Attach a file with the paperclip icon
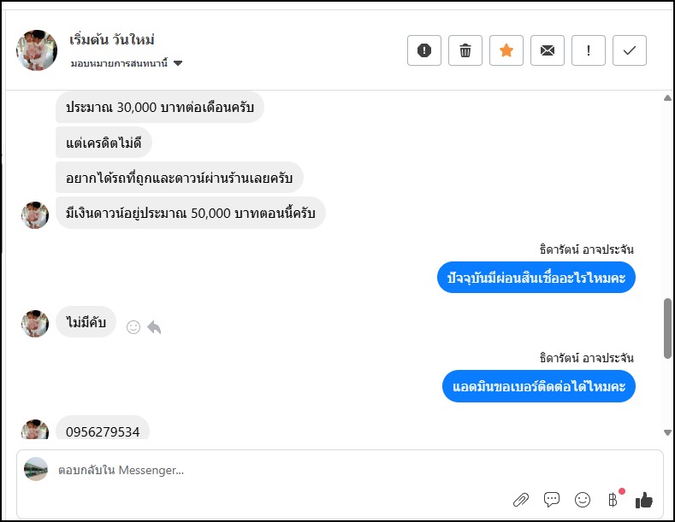675x522 pixels. (521, 500)
